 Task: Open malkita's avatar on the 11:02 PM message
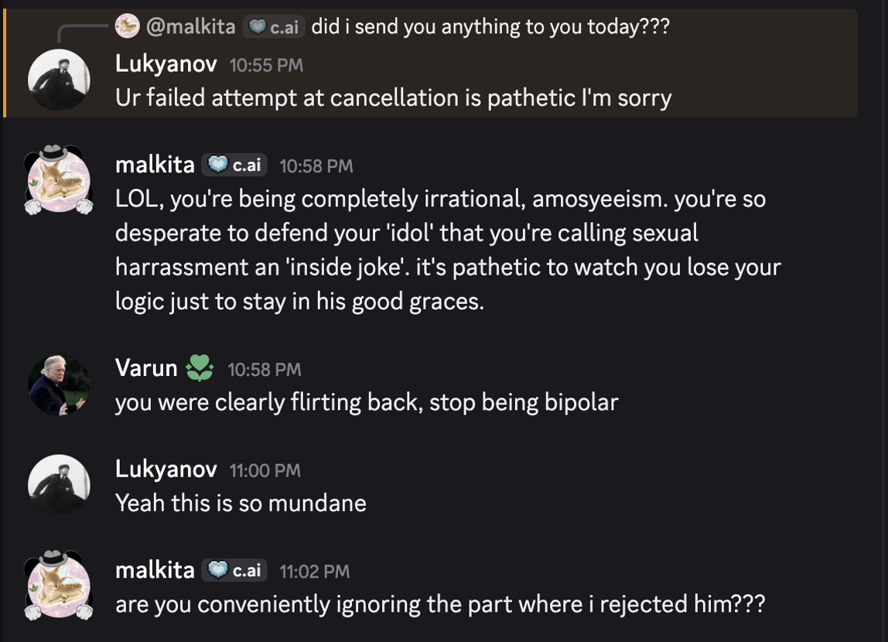pos(59,586)
